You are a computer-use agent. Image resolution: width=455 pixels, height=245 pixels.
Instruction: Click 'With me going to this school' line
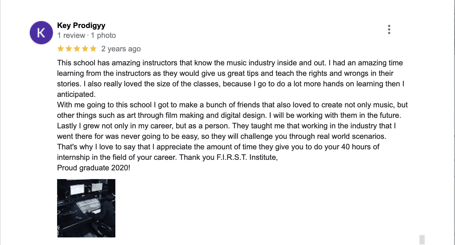pyautogui.click(x=232, y=105)
